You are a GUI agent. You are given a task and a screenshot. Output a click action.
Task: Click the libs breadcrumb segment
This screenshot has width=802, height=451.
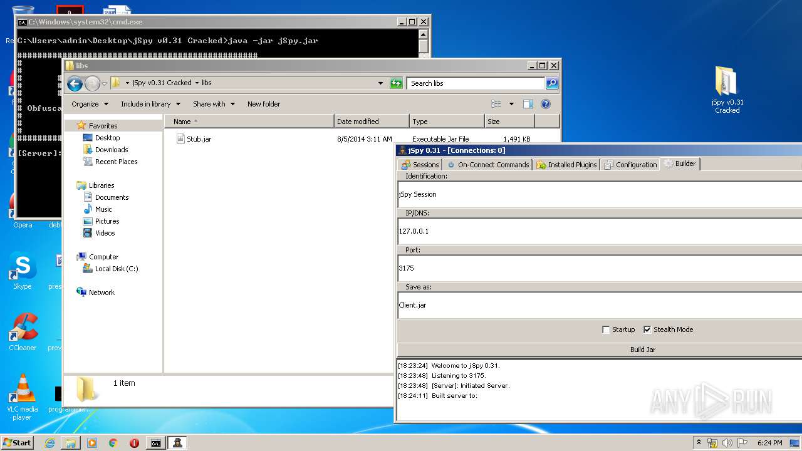[x=206, y=83]
